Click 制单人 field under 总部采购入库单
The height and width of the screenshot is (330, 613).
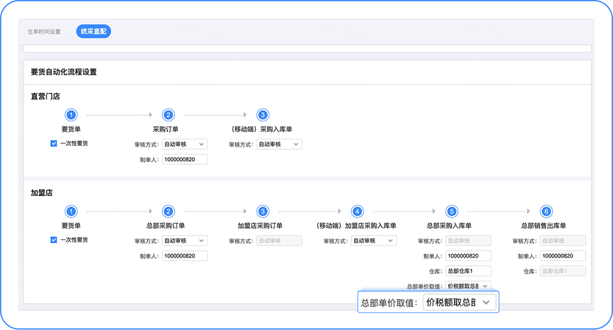468,256
